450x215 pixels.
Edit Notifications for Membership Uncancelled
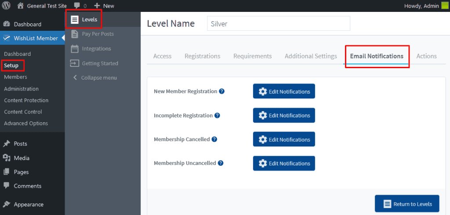(284, 163)
